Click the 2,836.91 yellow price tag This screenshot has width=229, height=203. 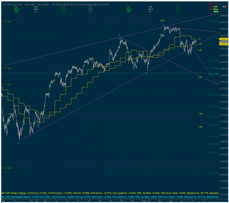click(x=224, y=44)
